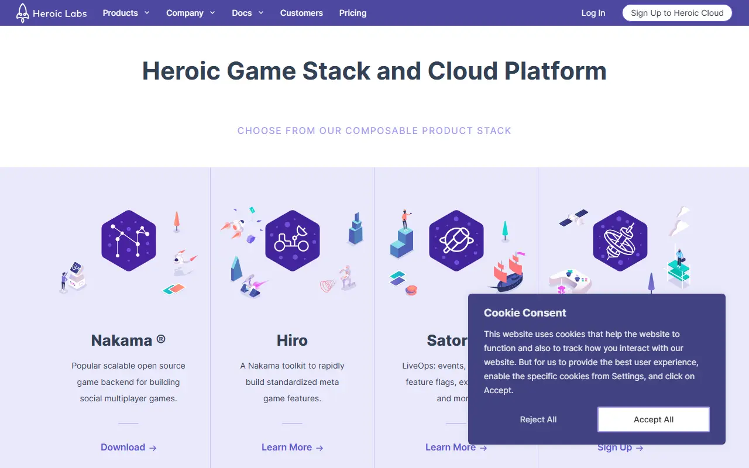Click the arrow beside Download
Screen dimensions: 749x468
point(153,448)
